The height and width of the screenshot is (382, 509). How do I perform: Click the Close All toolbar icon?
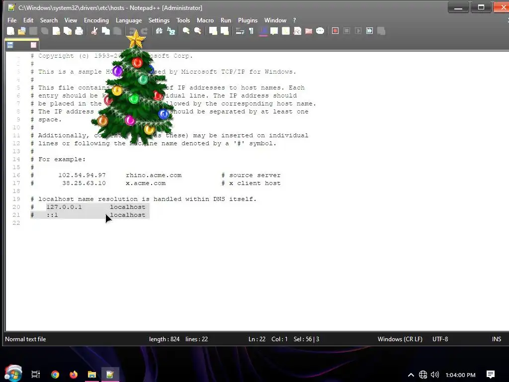(x=68, y=31)
